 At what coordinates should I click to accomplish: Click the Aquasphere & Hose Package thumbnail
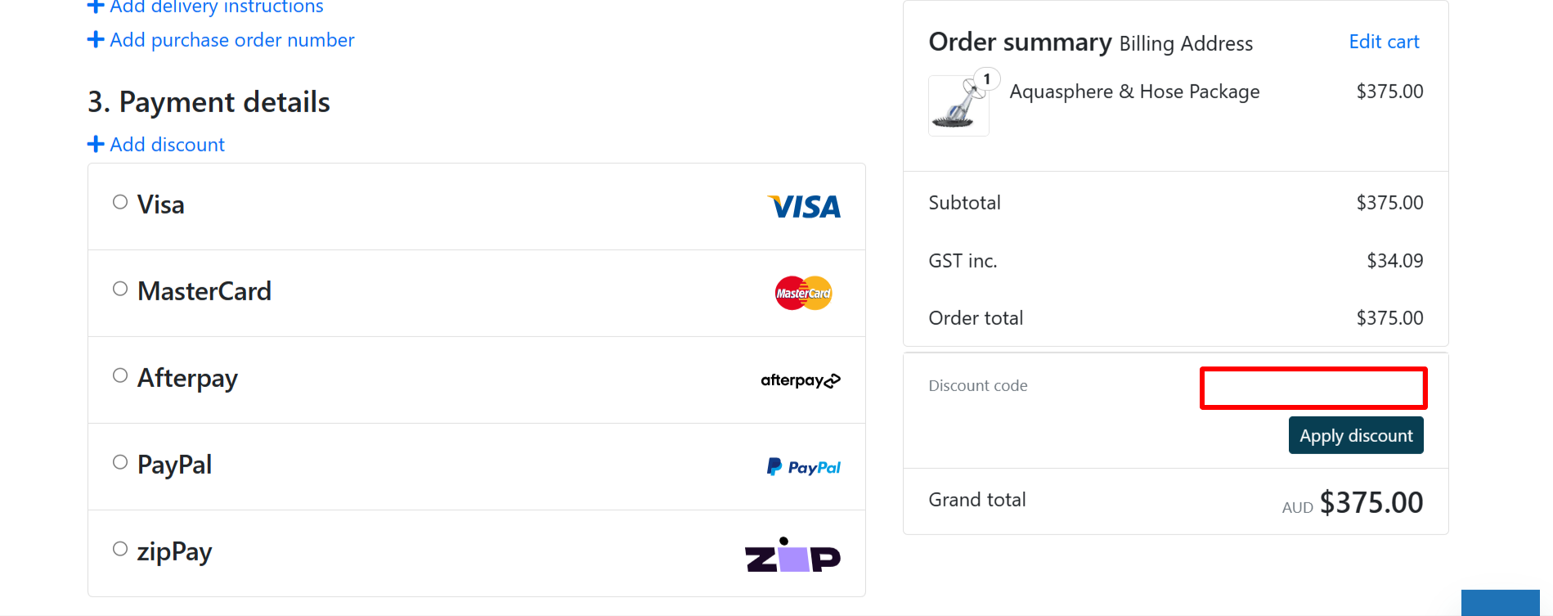click(958, 106)
